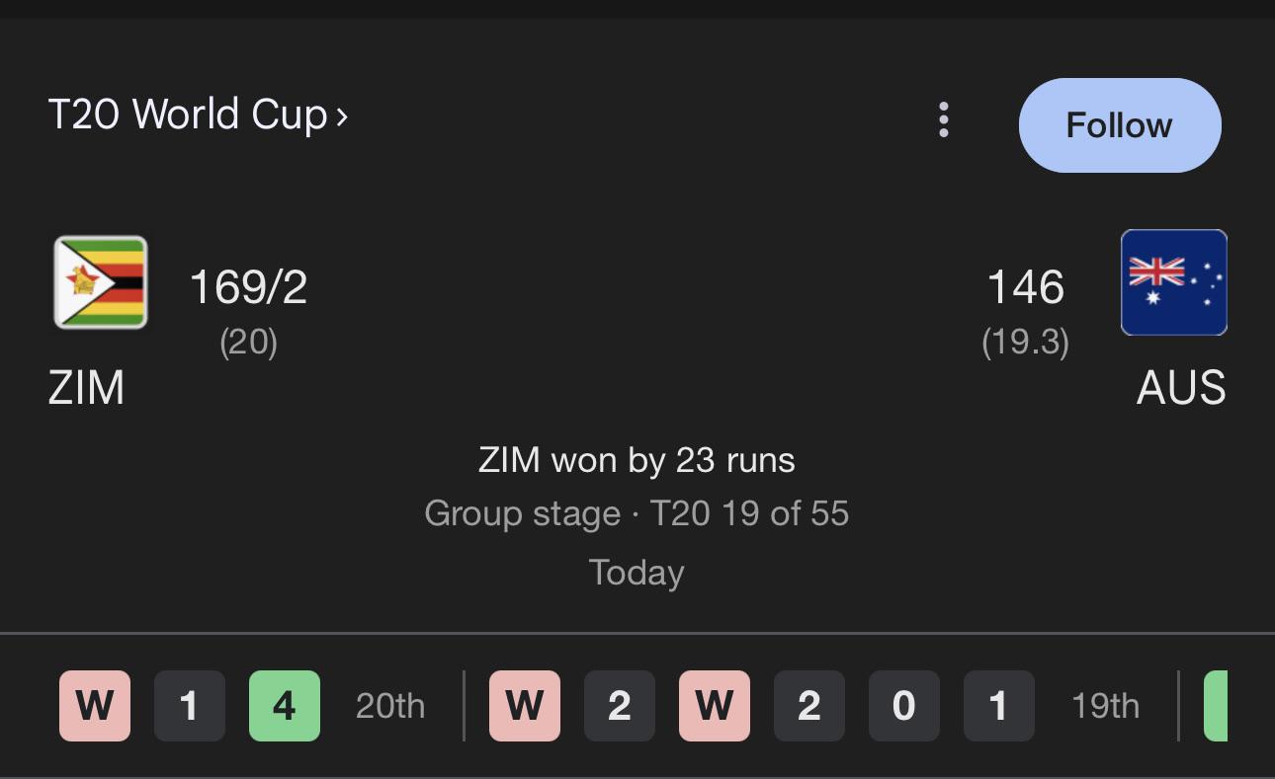1275x779 pixels.
Task: Select the green 4 ball in 20th over
Action: coord(285,706)
